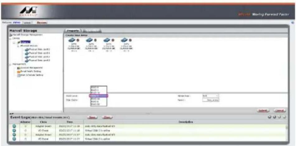
Task: Click the Cancel button
Action: click(x=280, y=110)
